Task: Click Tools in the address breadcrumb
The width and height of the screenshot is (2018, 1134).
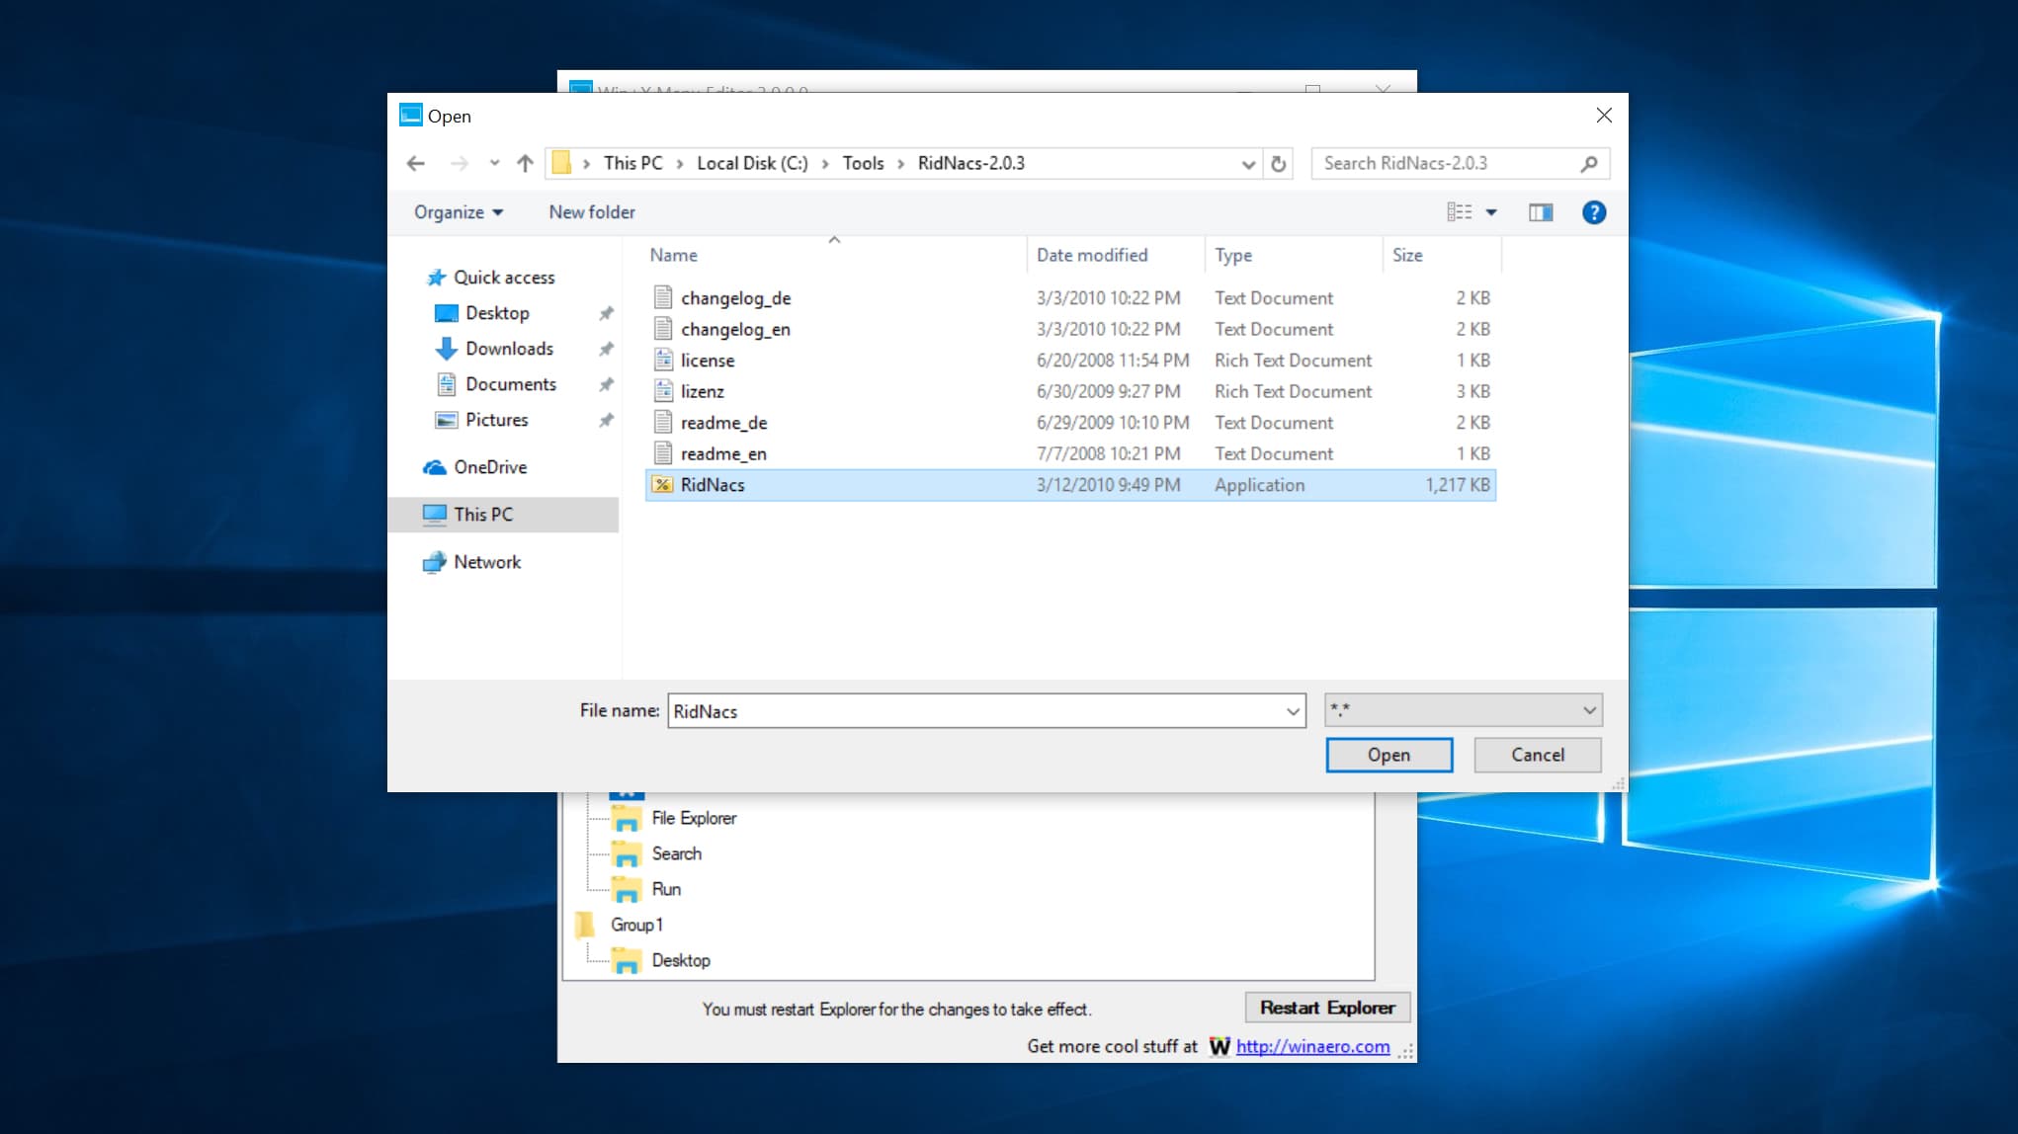Action: [863, 163]
